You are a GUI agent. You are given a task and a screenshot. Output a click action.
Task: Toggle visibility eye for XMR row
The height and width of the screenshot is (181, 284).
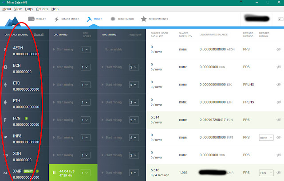(x=279, y=173)
